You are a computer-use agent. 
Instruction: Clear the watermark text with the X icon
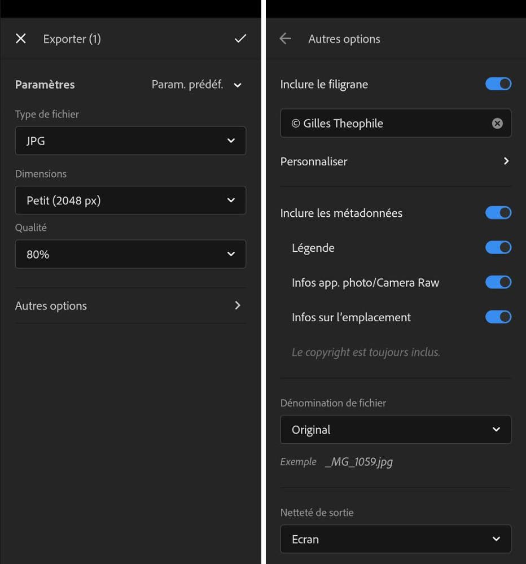497,124
